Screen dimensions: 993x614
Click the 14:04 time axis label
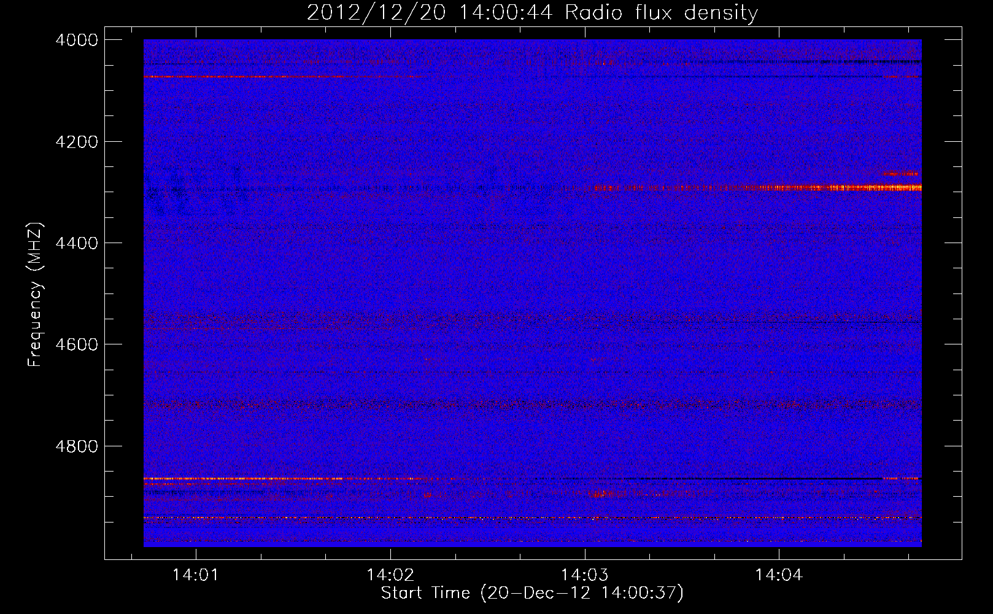tap(778, 575)
